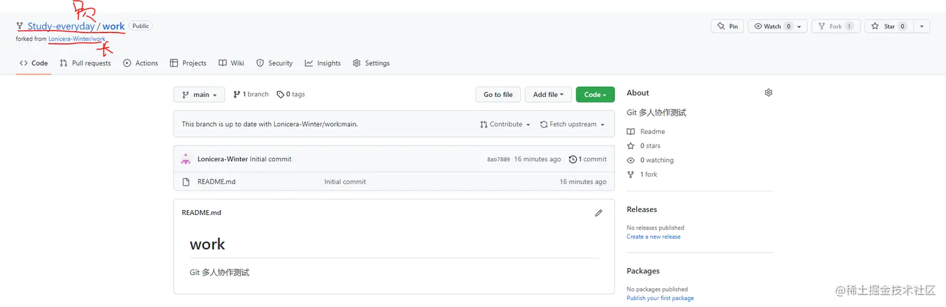Image resolution: width=946 pixels, height=307 pixels.
Task: Expand the Add file dropdown
Action: point(548,94)
